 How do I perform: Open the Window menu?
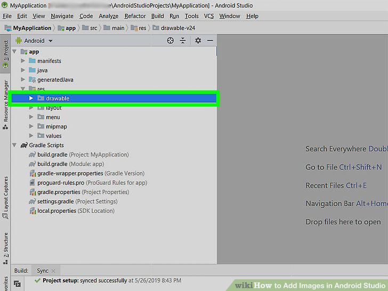[x=230, y=16]
